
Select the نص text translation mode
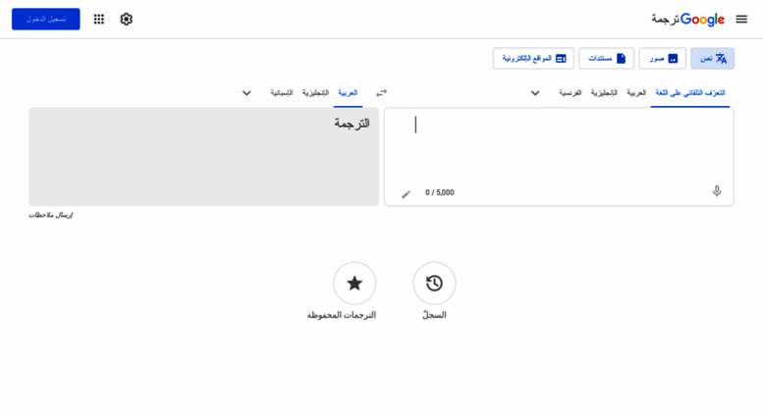tap(712, 58)
